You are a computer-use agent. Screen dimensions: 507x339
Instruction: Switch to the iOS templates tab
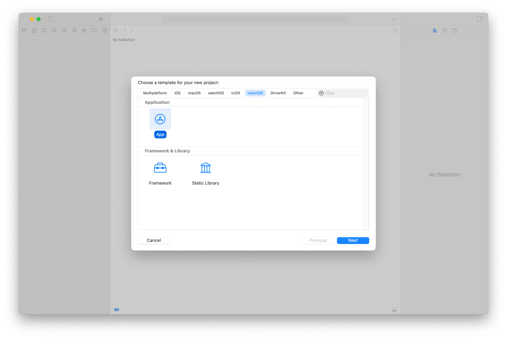click(x=177, y=93)
